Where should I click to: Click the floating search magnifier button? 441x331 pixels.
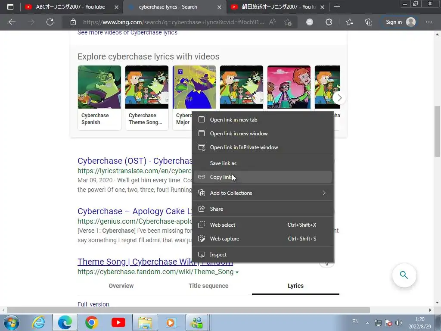tap(404, 275)
